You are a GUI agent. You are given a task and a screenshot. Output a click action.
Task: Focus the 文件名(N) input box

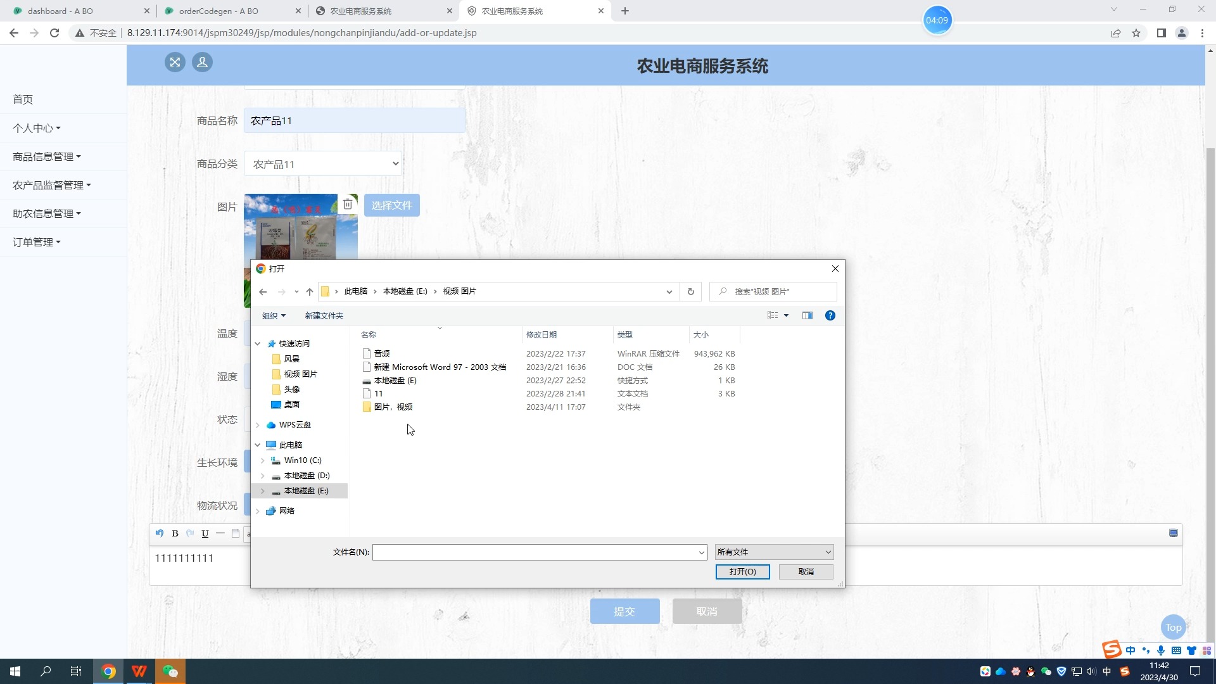539,552
